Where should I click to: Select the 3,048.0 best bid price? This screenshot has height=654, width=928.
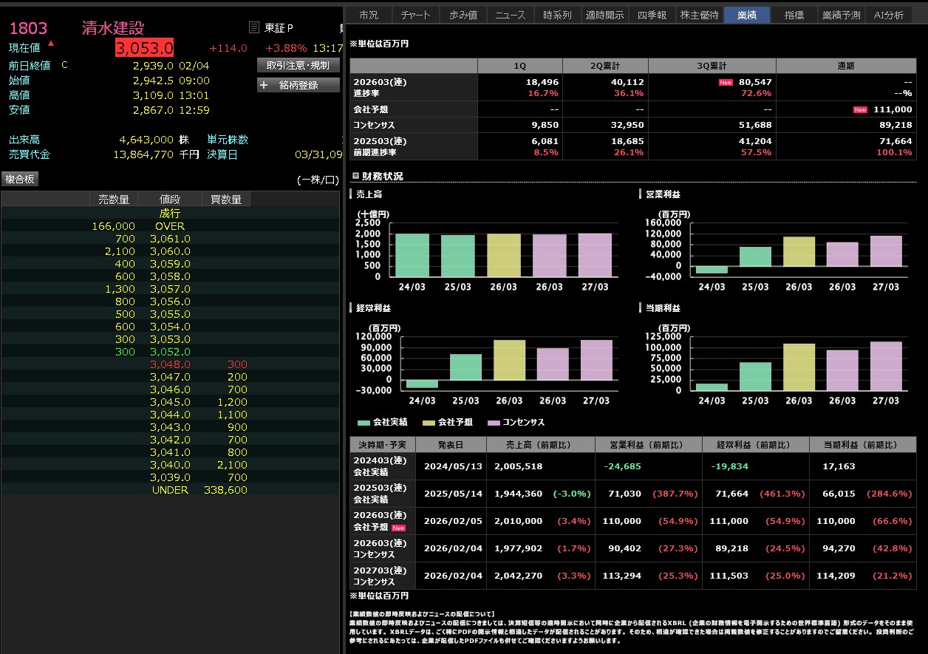pyautogui.click(x=170, y=364)
